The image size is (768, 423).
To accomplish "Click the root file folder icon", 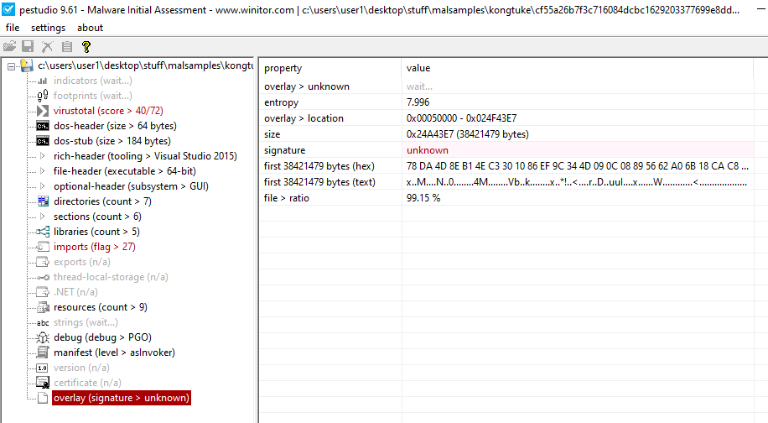I will [27, 65].
